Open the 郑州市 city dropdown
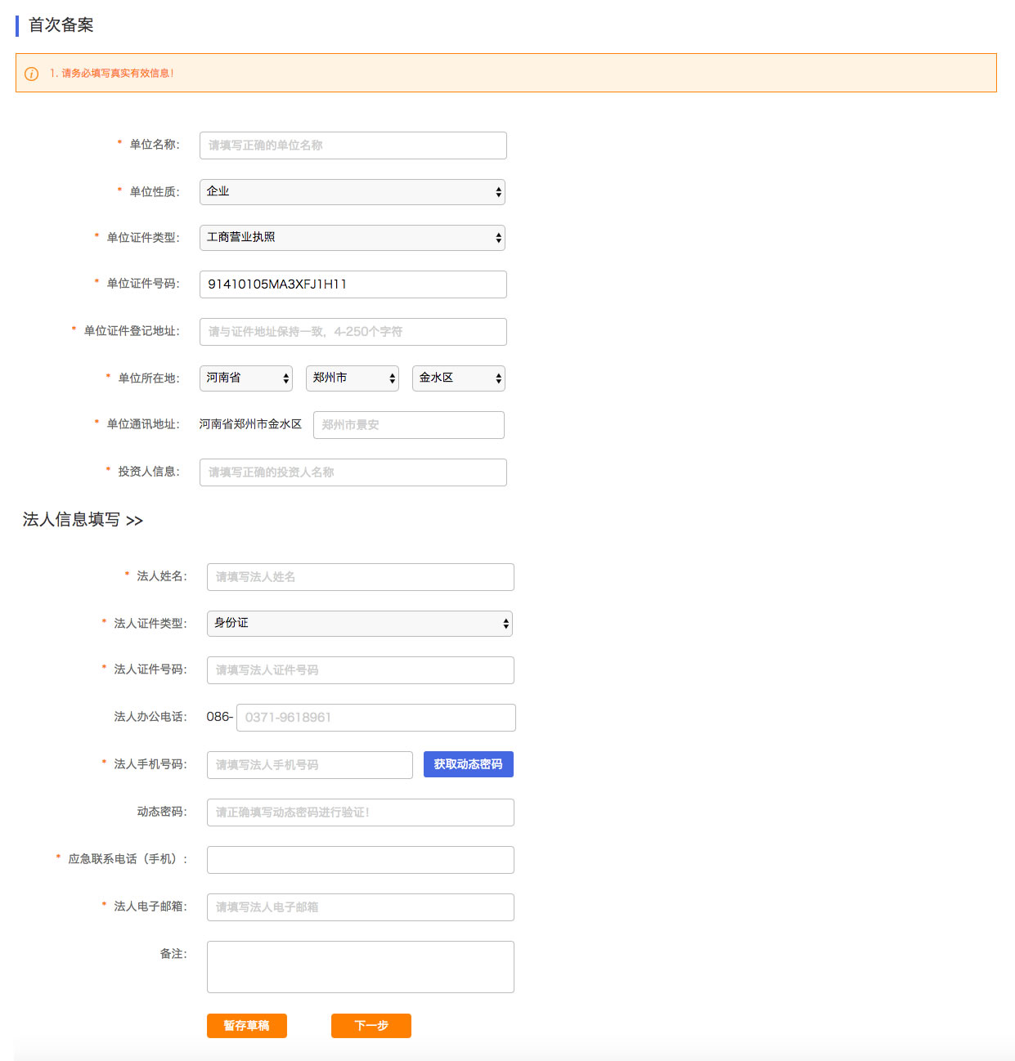The image size is (1015, 1061). coord(352,378)
